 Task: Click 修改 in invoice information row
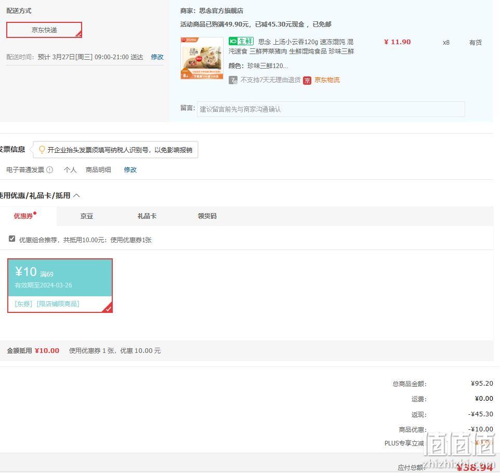click(130, 169)
